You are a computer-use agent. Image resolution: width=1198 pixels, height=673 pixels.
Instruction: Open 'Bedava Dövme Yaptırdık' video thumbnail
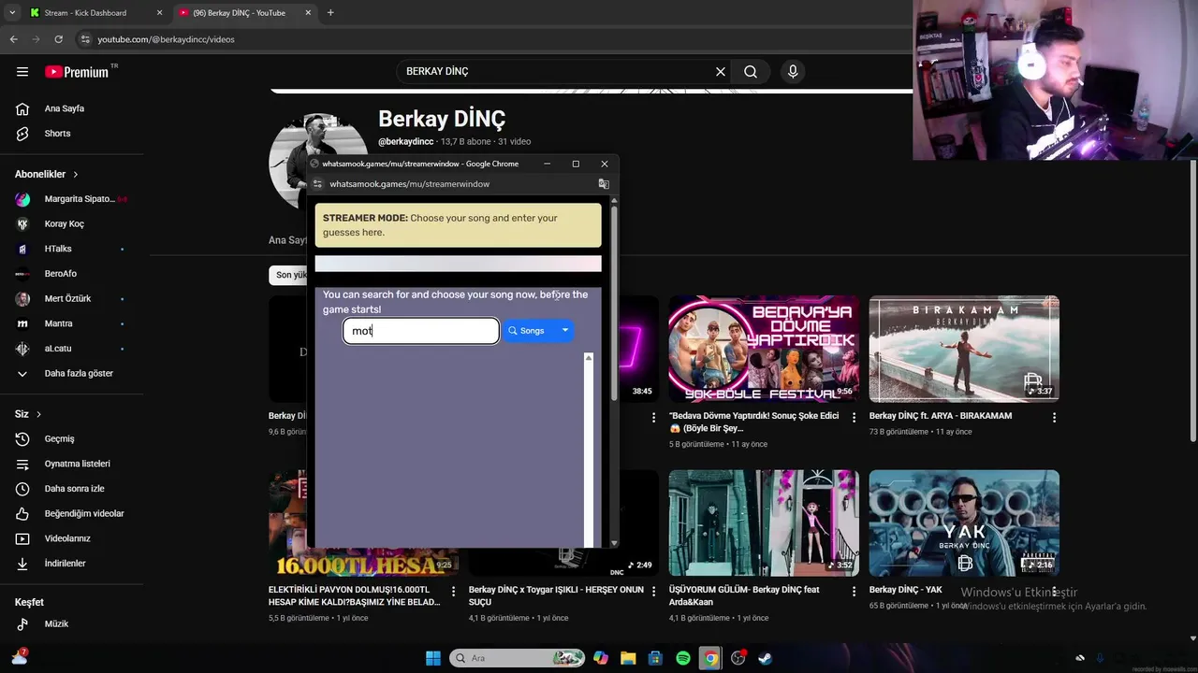(x=764, y=349)
